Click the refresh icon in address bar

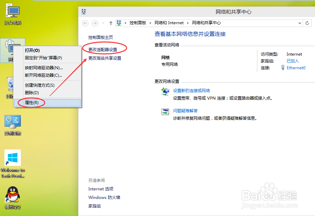click(306, 23)
